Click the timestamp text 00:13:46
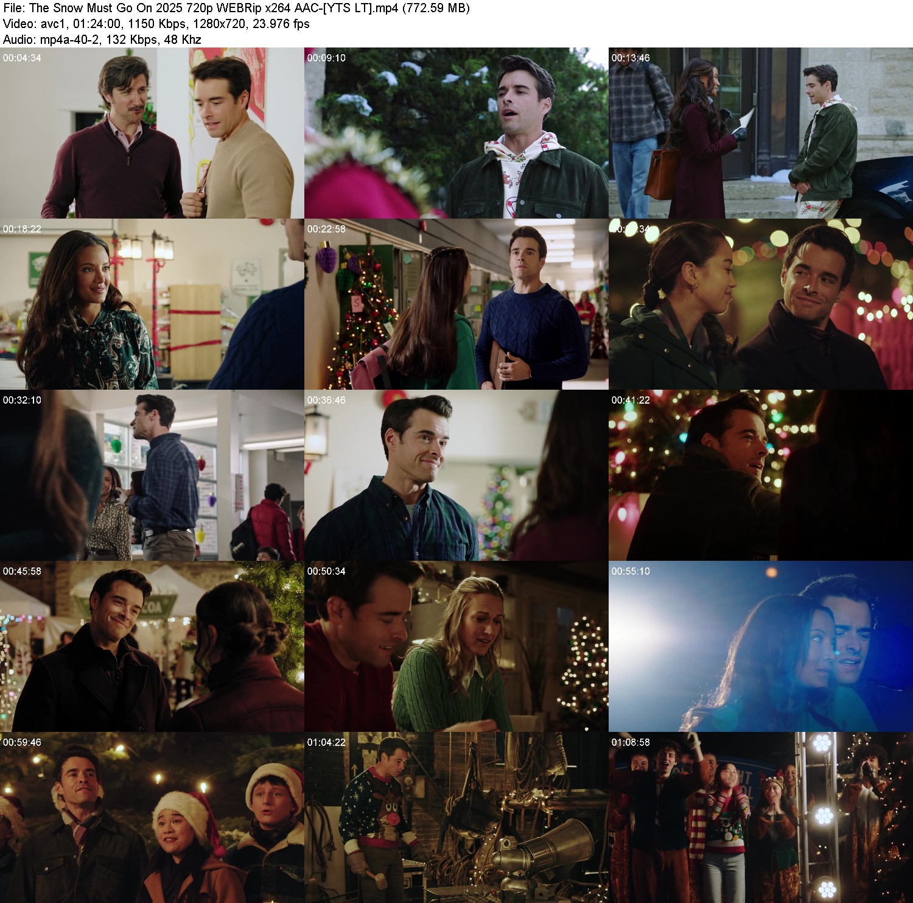Screen dimensions: 913x903 click(631, 58)
